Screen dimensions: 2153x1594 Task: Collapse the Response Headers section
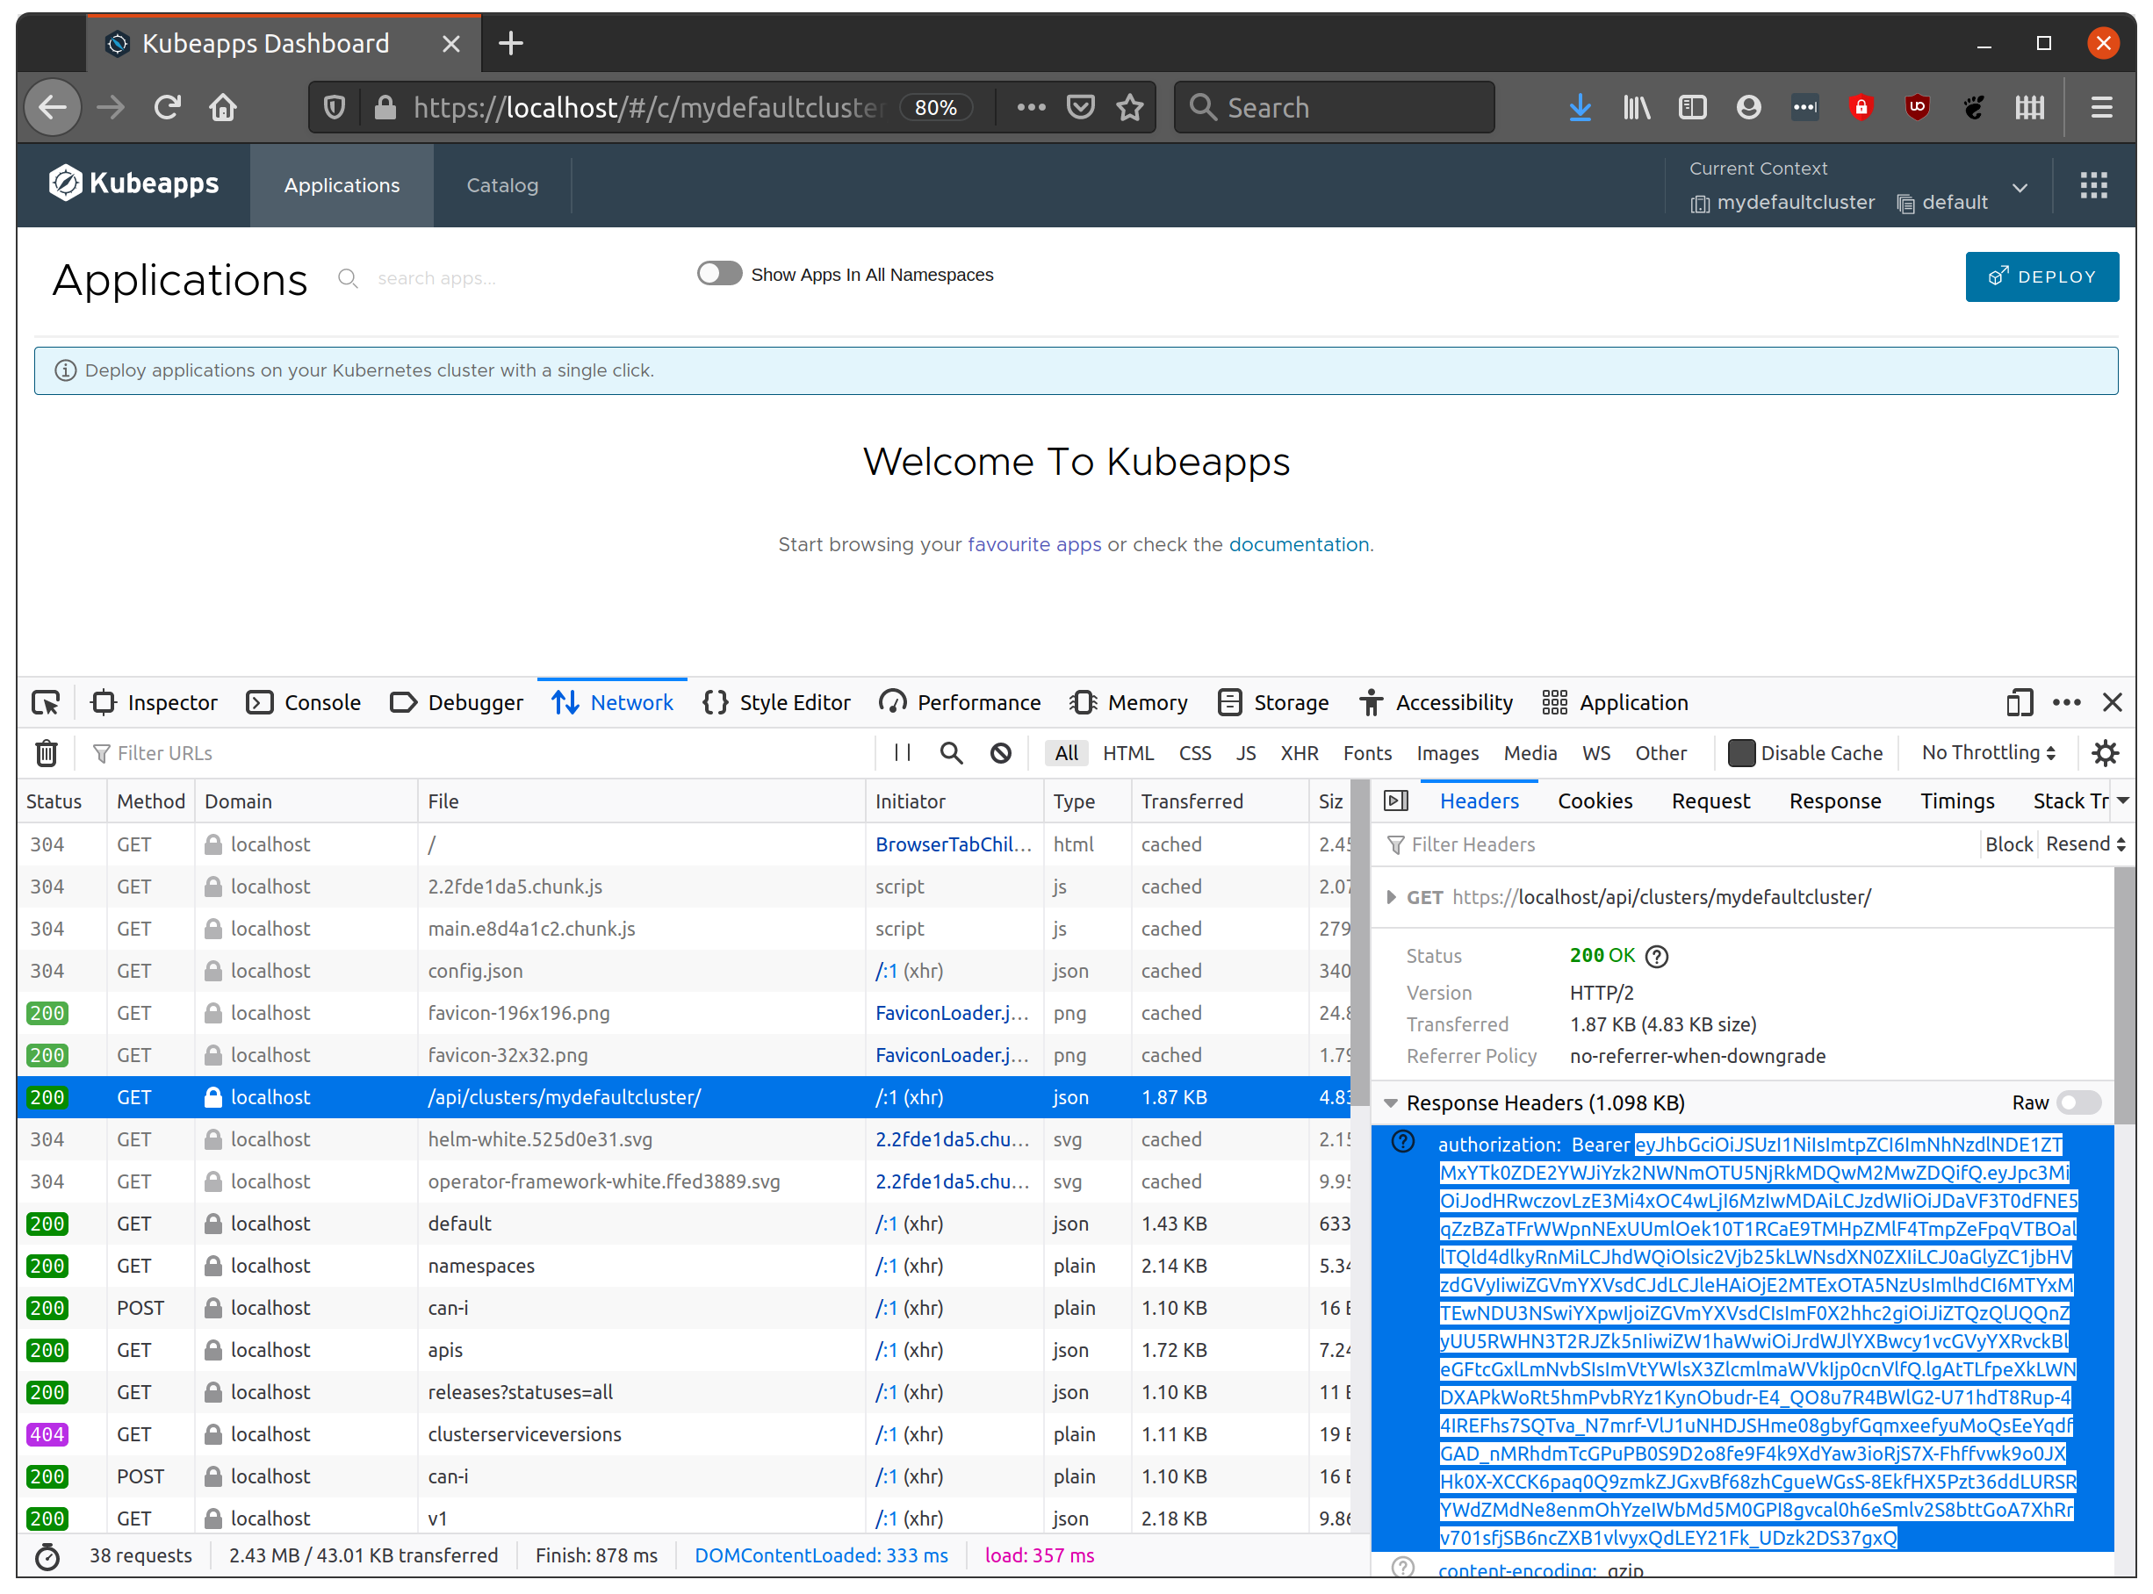[1391, 1102]
